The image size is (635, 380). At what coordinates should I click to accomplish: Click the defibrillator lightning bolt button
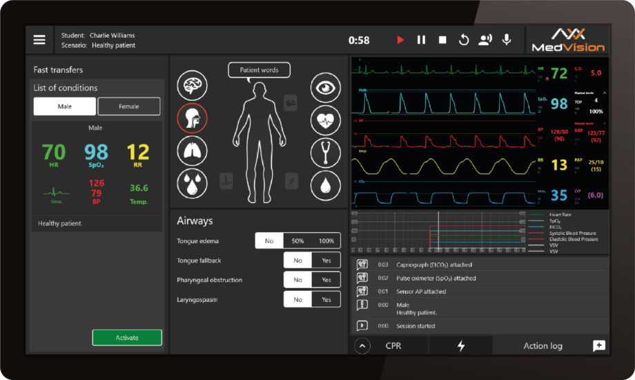tap(460, 345)
